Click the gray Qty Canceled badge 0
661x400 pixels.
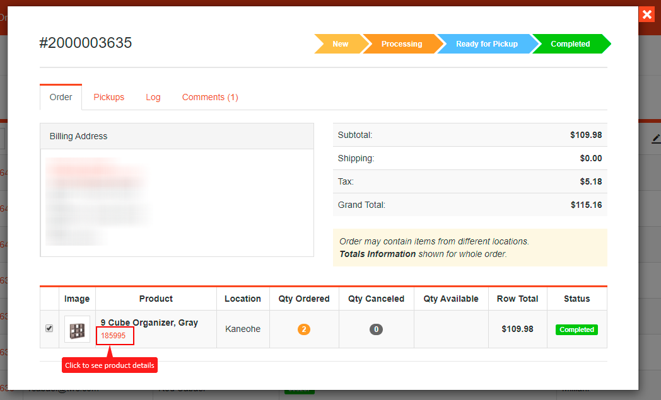(x=376, y=329)
